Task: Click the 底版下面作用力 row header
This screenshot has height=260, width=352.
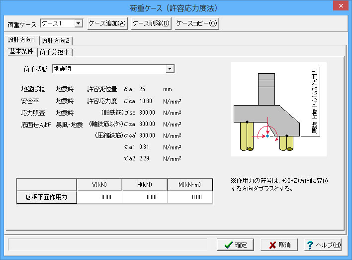Action: coord(46,197)
